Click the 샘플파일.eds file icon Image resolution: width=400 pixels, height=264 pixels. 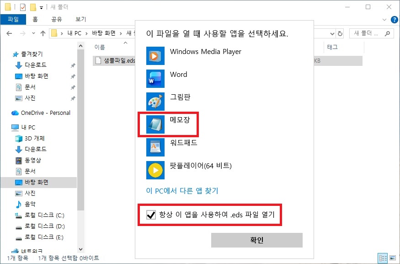tap(98, 60)
